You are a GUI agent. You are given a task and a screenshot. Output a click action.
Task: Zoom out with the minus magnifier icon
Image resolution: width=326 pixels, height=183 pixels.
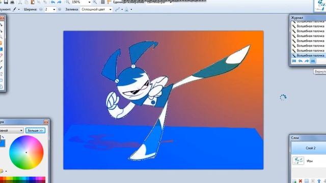click(x=68, y=2)
